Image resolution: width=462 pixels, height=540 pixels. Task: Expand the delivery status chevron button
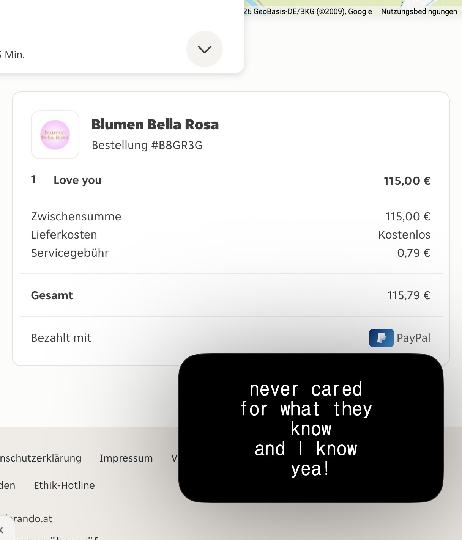[x=204, y=49]
